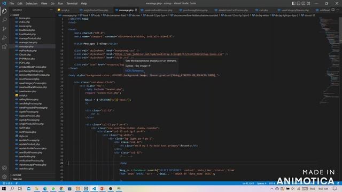The image size is (342, 192).
Task: Open the File menu
Action: (x=12, y=4)
